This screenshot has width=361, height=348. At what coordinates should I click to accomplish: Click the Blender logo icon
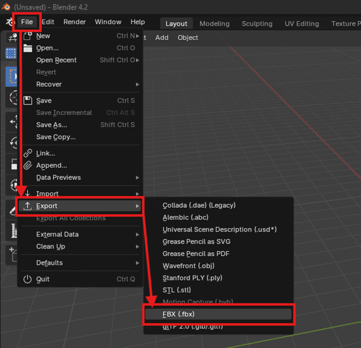5,7
